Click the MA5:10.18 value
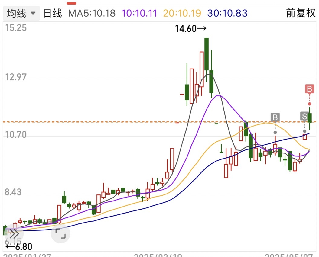 click(x=92, y=13)
